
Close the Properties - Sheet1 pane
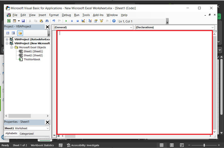47,122
